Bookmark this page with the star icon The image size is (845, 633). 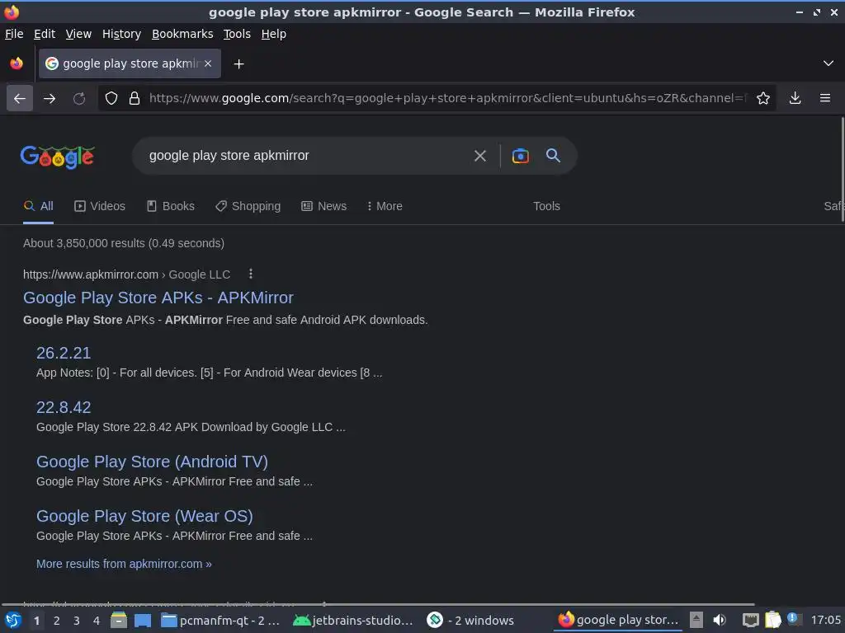point(763,98)
